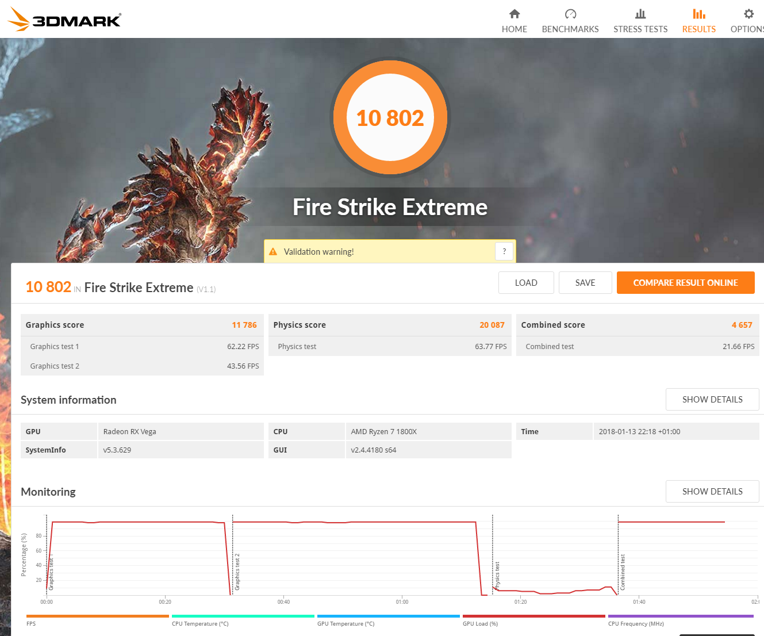Screen dimensions: 764x636
Task: Go to BENCHMARKS tab label
Action: (x=570, y=29)
